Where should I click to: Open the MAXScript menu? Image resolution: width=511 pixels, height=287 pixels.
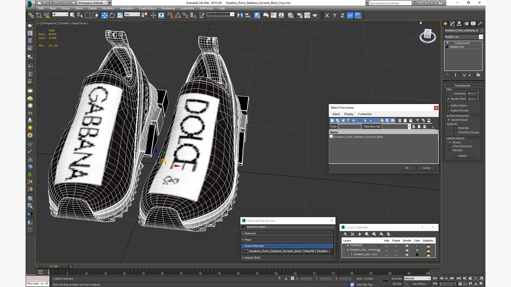[206, 9]
